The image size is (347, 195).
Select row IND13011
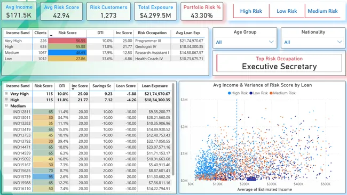point(88,118)
